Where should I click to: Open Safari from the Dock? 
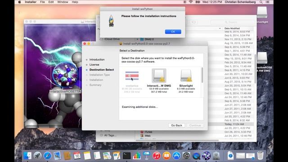47,156
